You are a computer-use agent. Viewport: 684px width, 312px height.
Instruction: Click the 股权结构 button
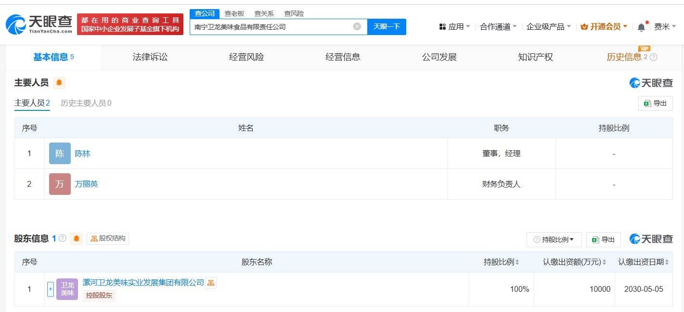tap(108, 239)
